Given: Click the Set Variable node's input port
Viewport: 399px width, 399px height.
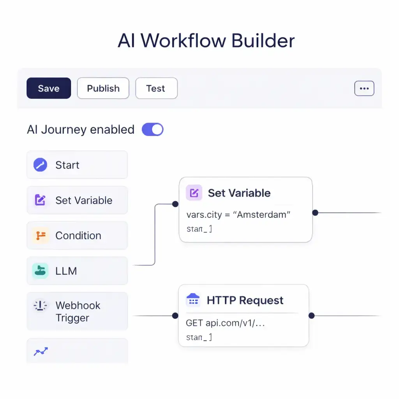Looking at the screenshot, I should [175, 204].
